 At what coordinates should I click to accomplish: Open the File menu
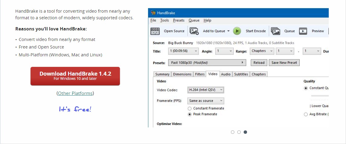[153, 20]
